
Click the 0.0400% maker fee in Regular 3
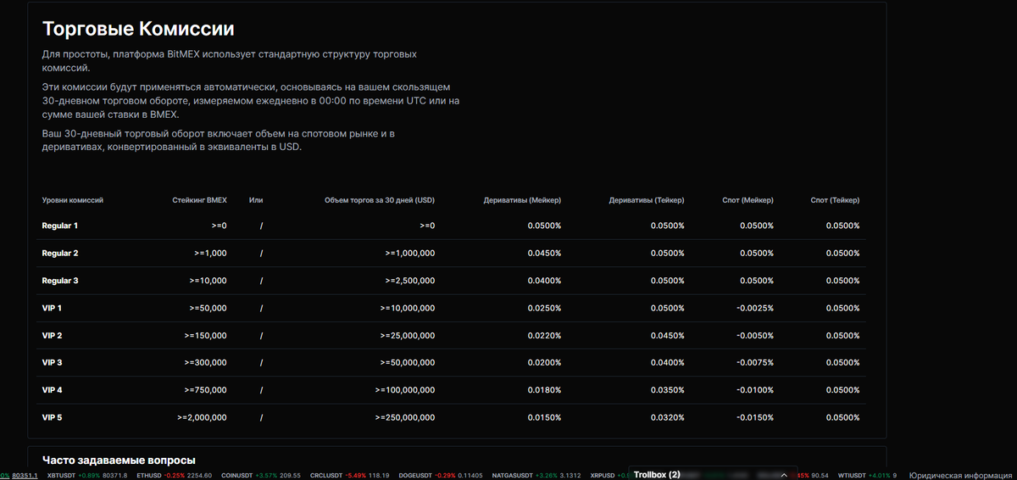point(544,280)
